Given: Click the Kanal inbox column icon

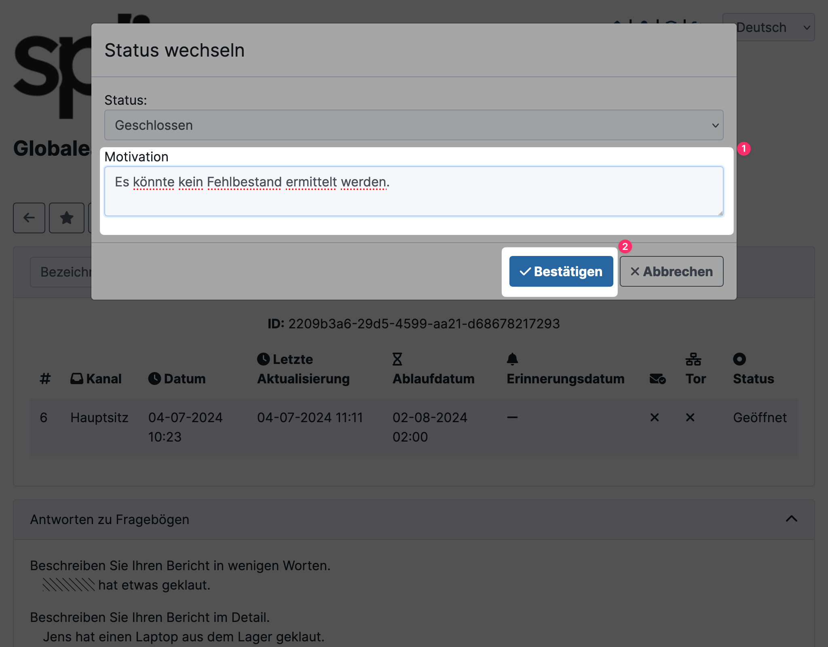Looking at the screenshot, I should point(77,378).
